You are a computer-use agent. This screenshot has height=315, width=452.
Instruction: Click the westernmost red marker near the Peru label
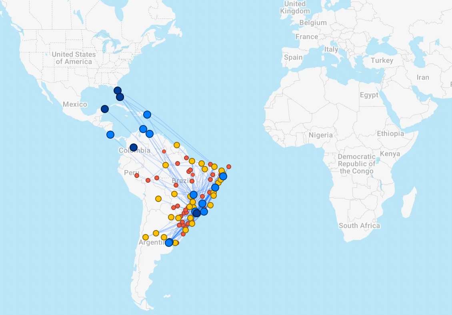pyautogui.click(x=137, y=176)
